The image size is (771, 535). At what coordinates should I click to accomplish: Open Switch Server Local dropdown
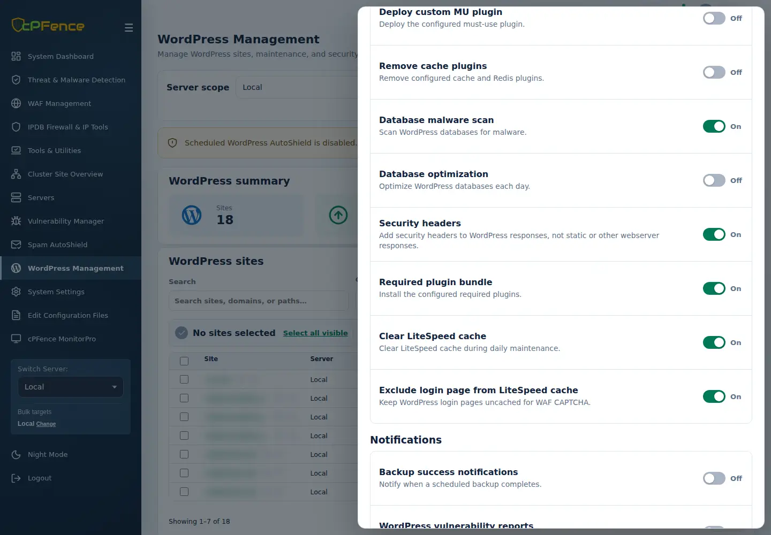tap(71, 387)
